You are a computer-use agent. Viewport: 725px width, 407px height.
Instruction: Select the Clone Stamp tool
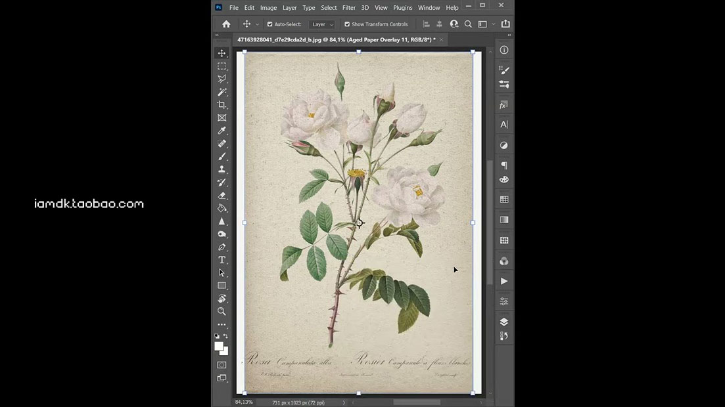(x=222, y=169)
